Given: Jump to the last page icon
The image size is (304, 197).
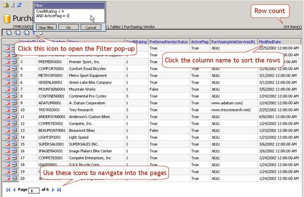Looking at the screenshot, I should [59, 189].
